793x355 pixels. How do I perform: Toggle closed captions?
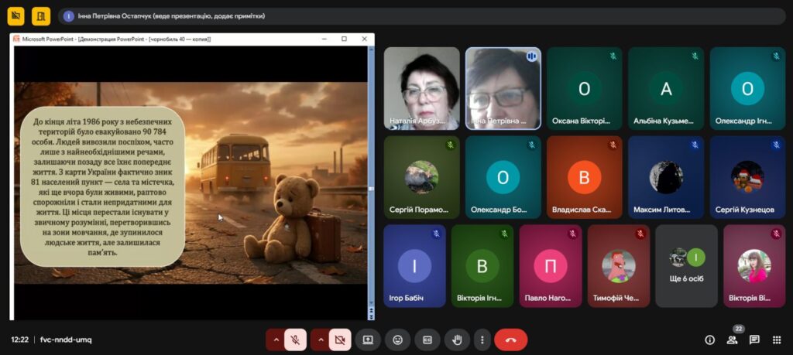(427, 340)
